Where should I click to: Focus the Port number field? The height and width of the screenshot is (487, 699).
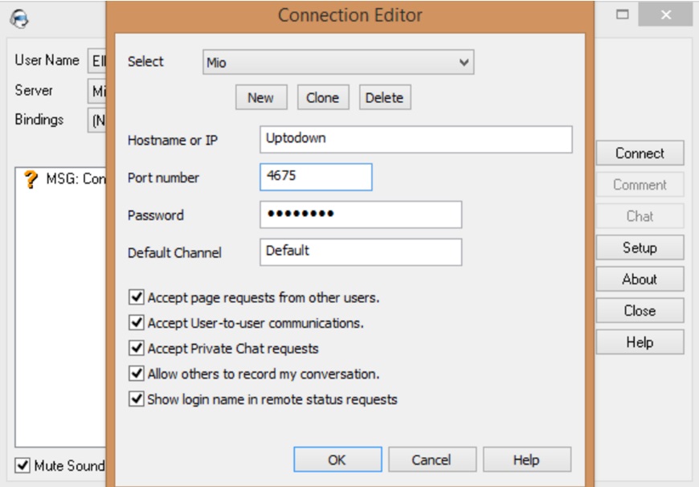[x=316, y=177]
